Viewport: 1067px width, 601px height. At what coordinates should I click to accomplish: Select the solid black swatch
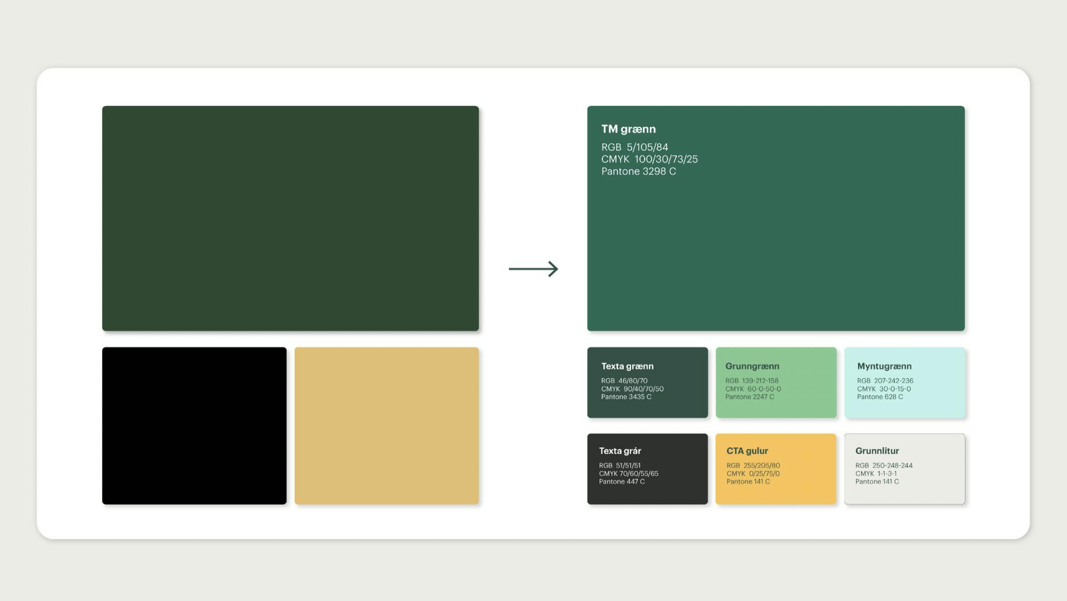(x=194, y=425)
